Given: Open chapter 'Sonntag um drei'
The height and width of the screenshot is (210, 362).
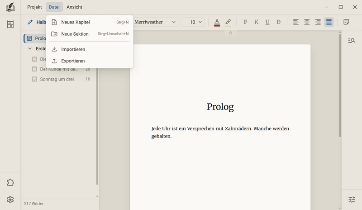Looking at the screenshot, I should (61, 79).
